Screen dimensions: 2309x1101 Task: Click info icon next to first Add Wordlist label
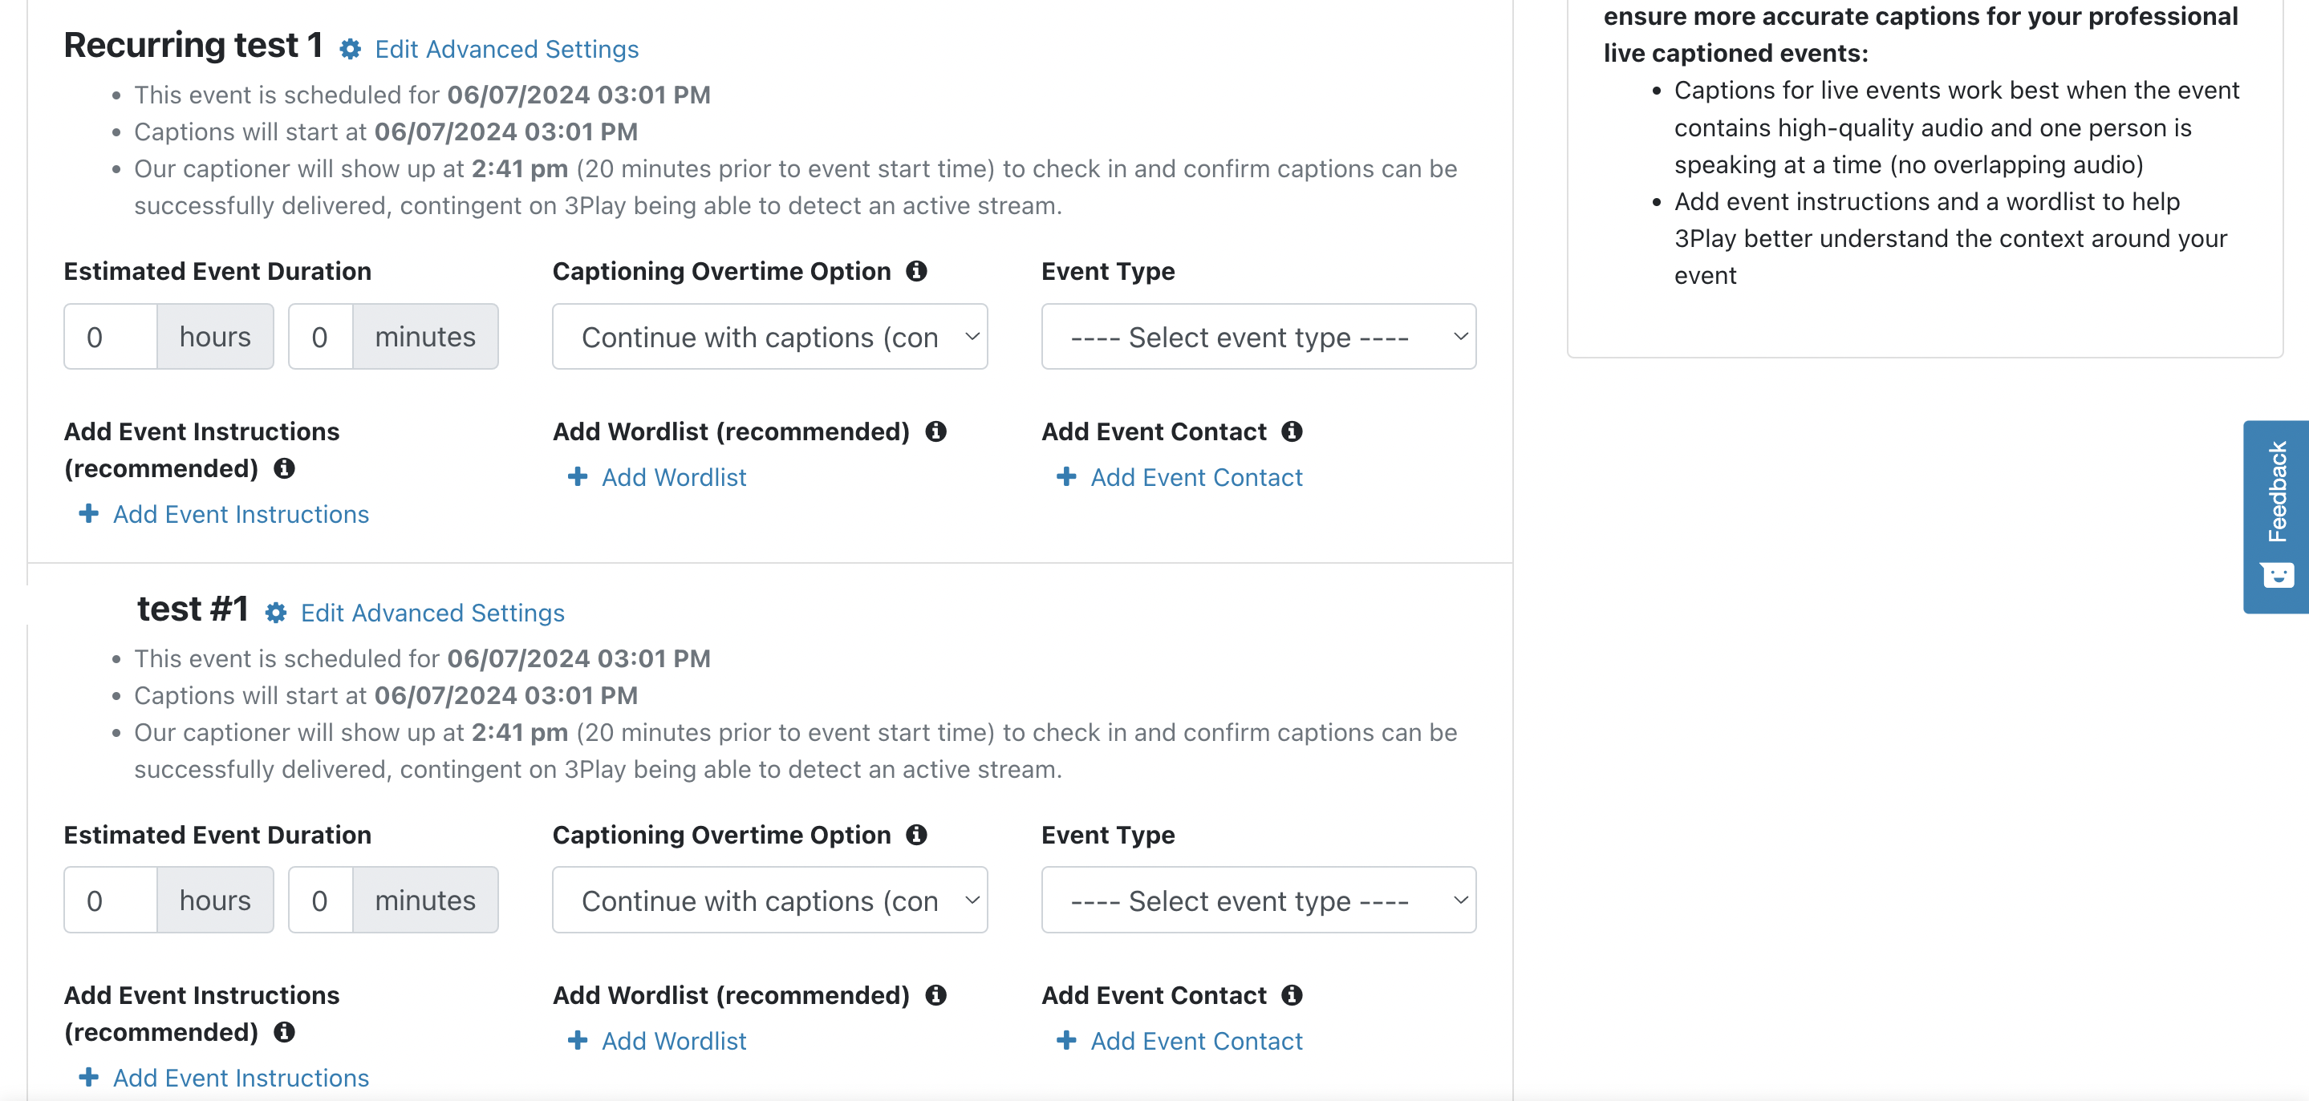(x=935, y=431)
